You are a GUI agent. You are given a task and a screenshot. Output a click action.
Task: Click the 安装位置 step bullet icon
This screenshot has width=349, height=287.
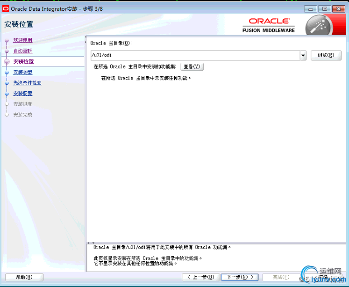7,61
